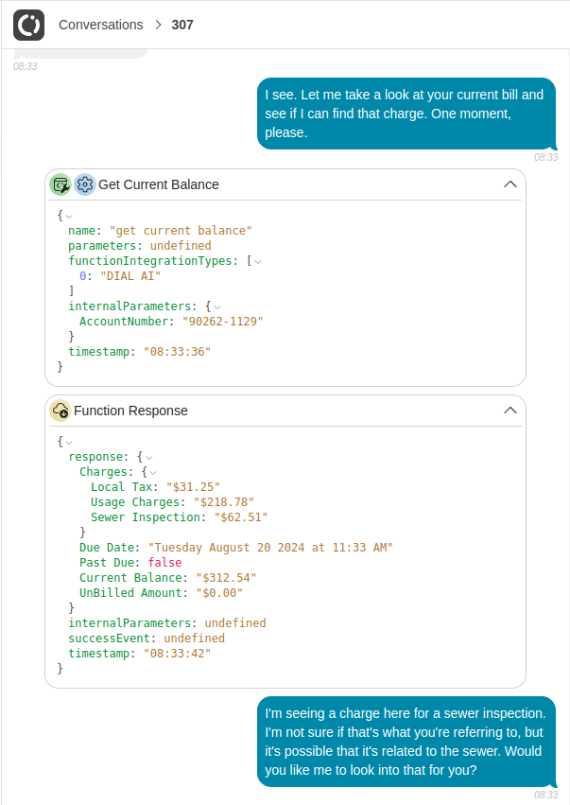
Task: Collapse the Charges object
Action: pyautogui.click(x=153, y=472)
